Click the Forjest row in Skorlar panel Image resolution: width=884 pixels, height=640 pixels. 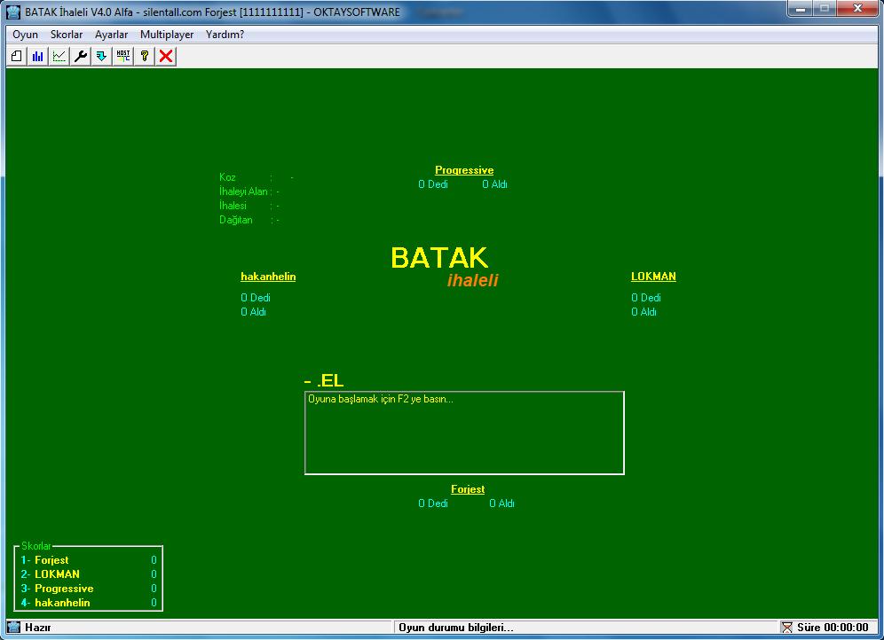click(x=88, y=560)
